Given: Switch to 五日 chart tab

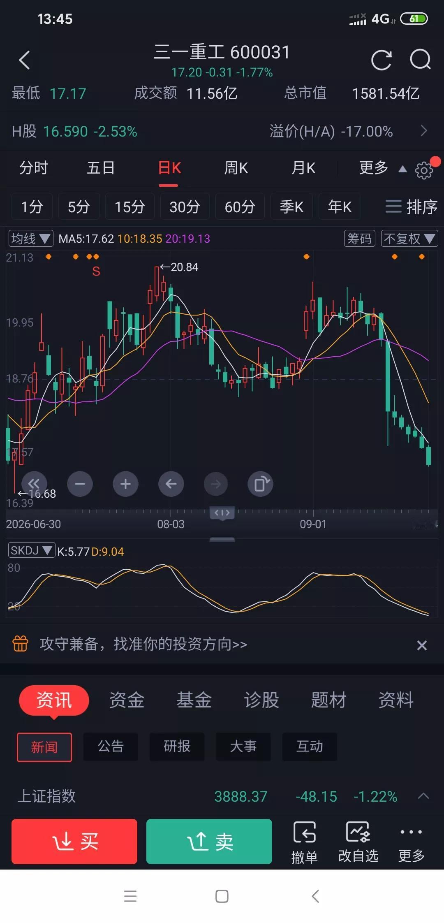Looking at the screenshot, I should point(101,168).
